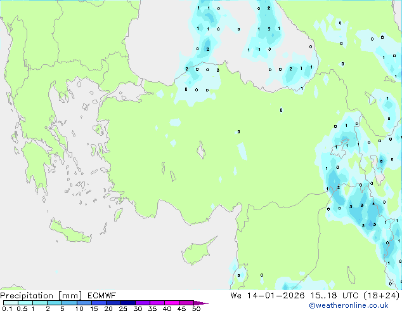Viewport: 402px width, 311px height.
Task: Click the over-50 arrow tip of legend
Action: tap(201, 303)
